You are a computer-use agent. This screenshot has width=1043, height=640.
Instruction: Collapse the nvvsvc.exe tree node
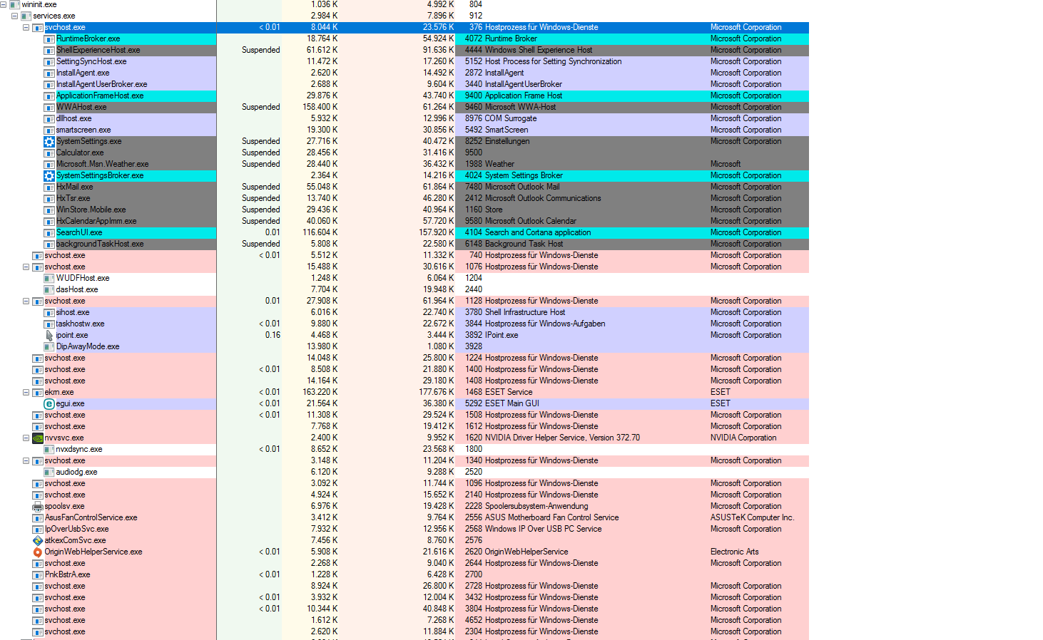26,438
